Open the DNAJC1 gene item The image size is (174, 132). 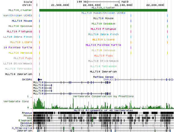coord(109,79)
